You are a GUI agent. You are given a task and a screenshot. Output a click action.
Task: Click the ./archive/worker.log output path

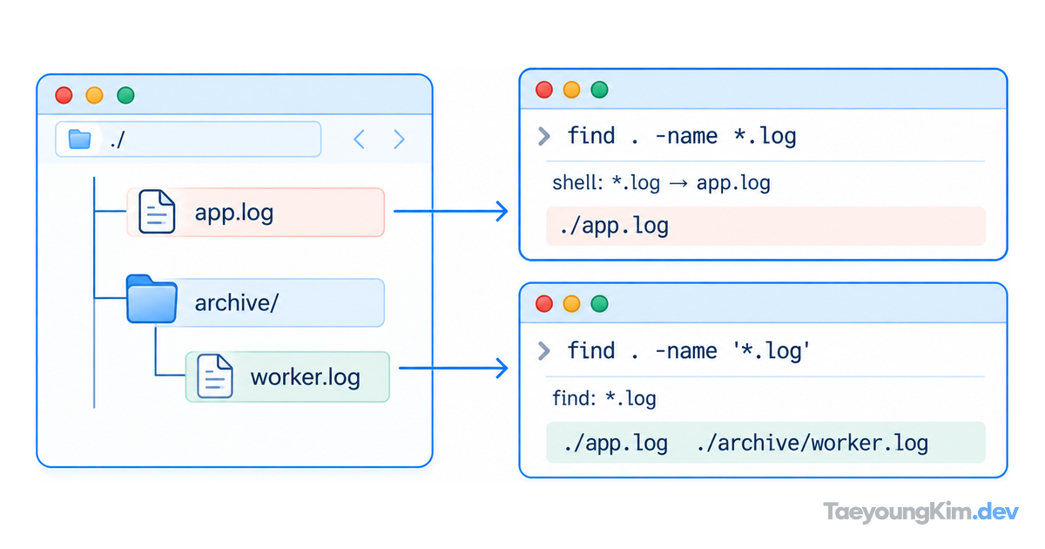coord(812,443)
